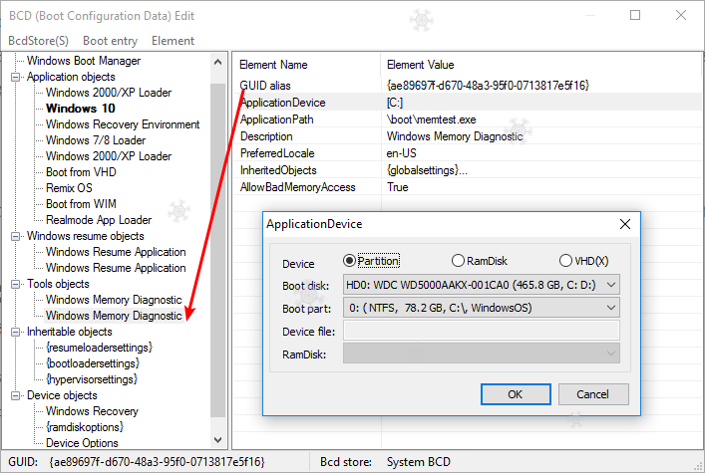The width and height of the screenshot is (705, 473).
Task: Select Windows 7/8 Loader entry
Action: [96, 140]
